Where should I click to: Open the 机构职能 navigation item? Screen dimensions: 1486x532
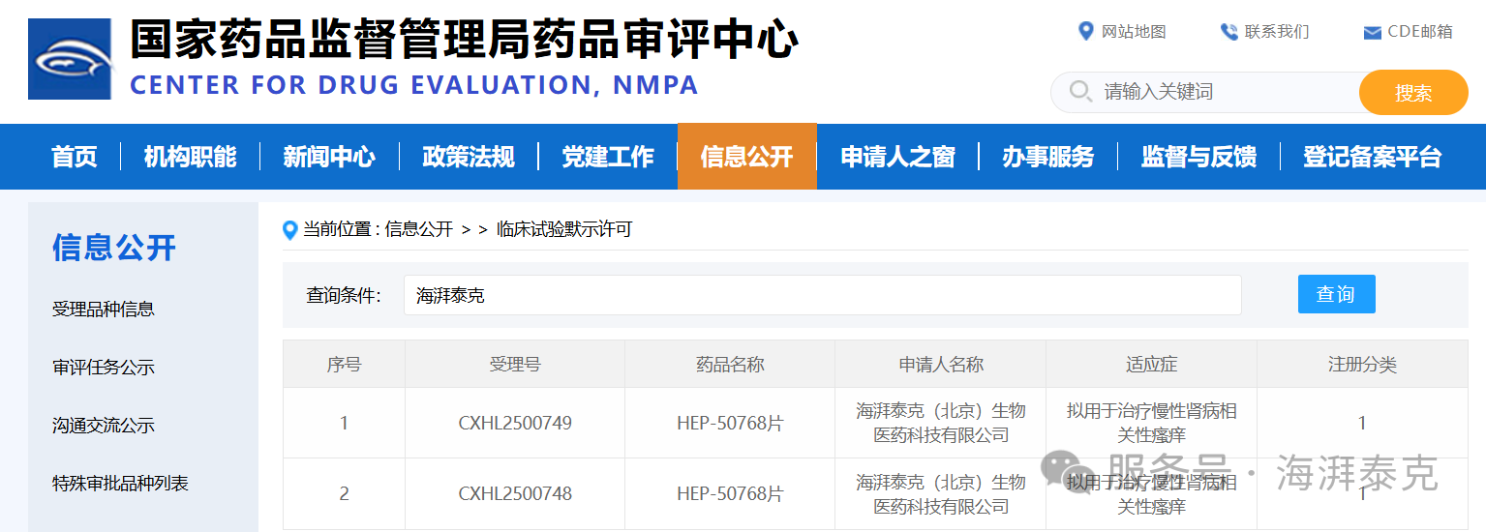tap(190, 157)
